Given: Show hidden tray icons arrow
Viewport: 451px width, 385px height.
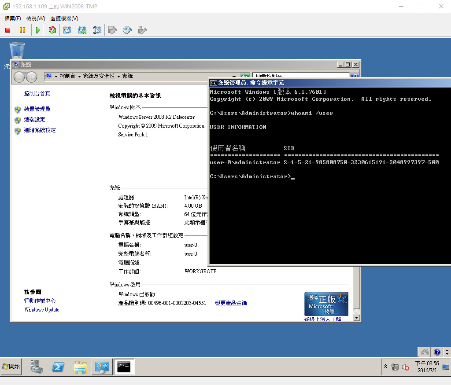Looking at the screenshot, I should 385,367.
